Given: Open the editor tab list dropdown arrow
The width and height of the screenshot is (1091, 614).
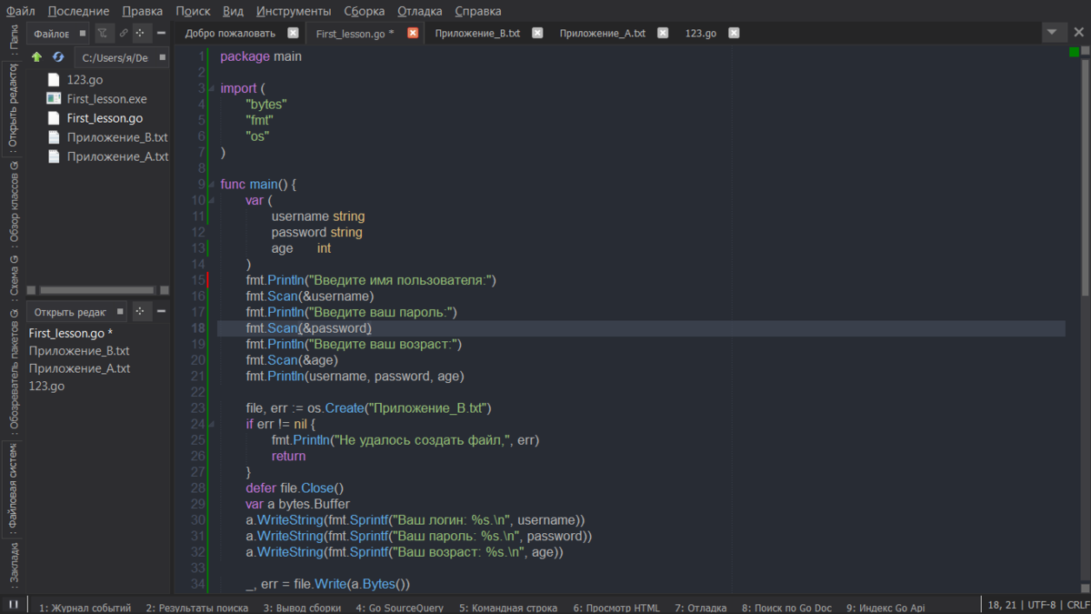Looking at the screenshot, I should pos(1053,32).
